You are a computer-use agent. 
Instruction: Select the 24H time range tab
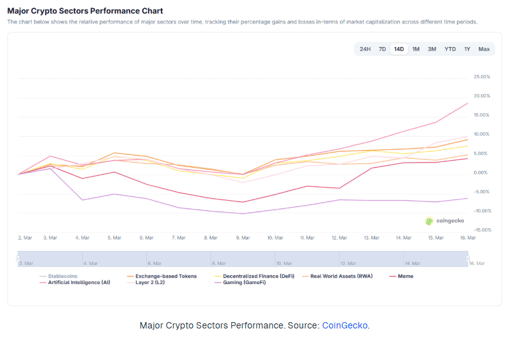tap(365, 49)
